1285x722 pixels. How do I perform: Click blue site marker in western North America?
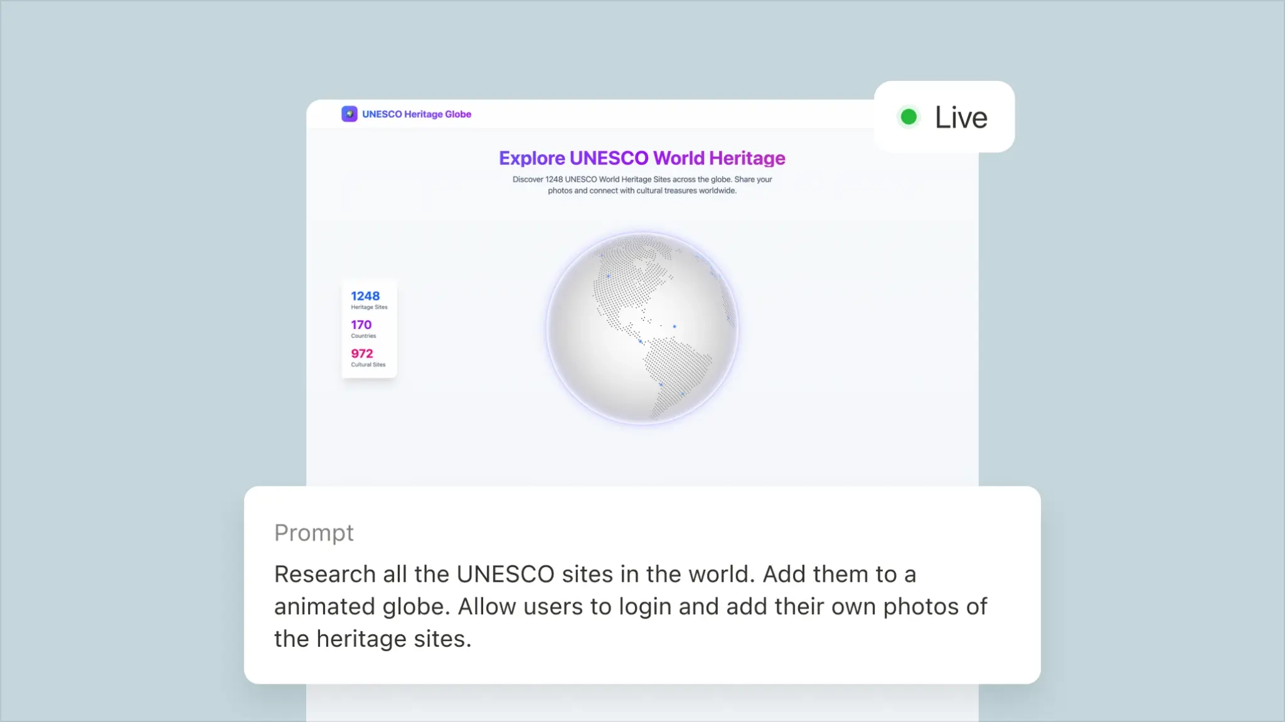click(x=609, y=276)
